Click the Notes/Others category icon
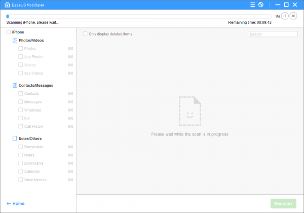The width and height of the screenshot is (304, 213). [15, 138]
